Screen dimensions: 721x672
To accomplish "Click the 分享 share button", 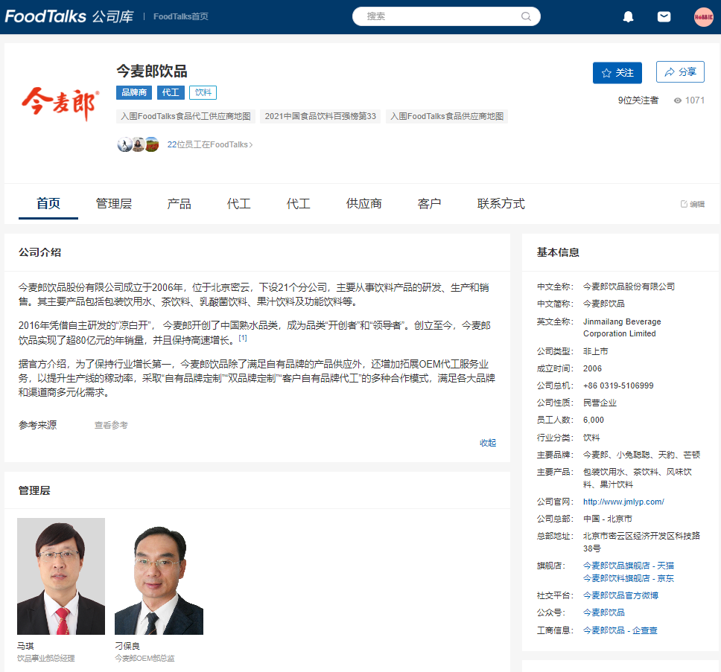I will [679, 72].
